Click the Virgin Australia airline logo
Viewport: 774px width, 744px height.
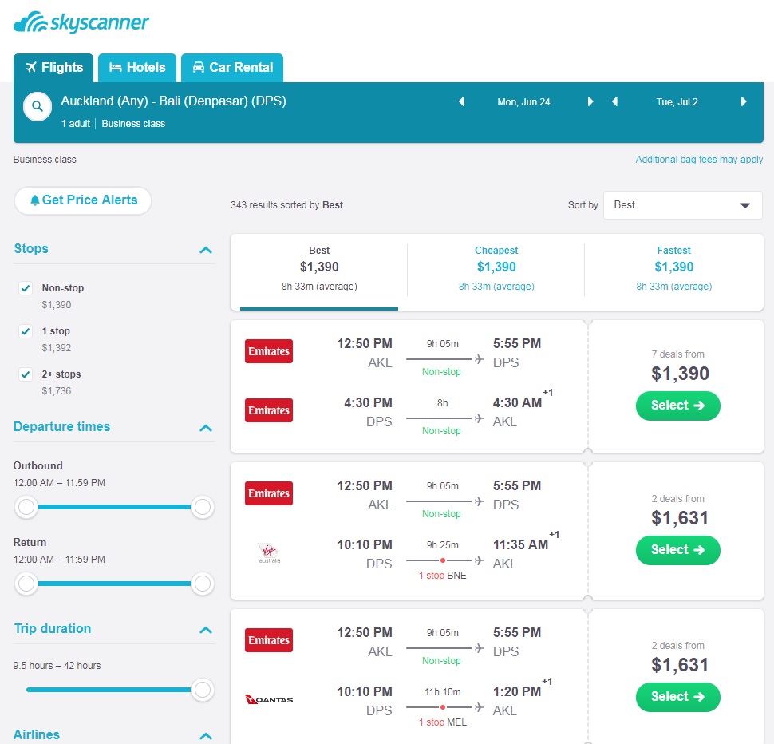[x=269, y=552]
